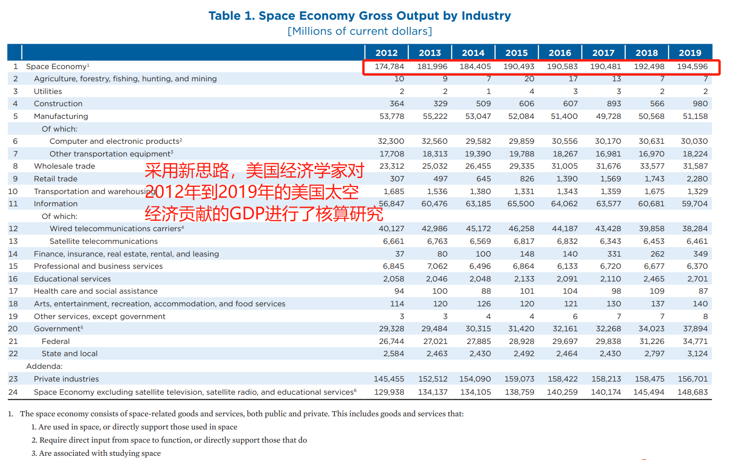Click the Other transportation equipment 2017 value 16,981

click(608, 154)
